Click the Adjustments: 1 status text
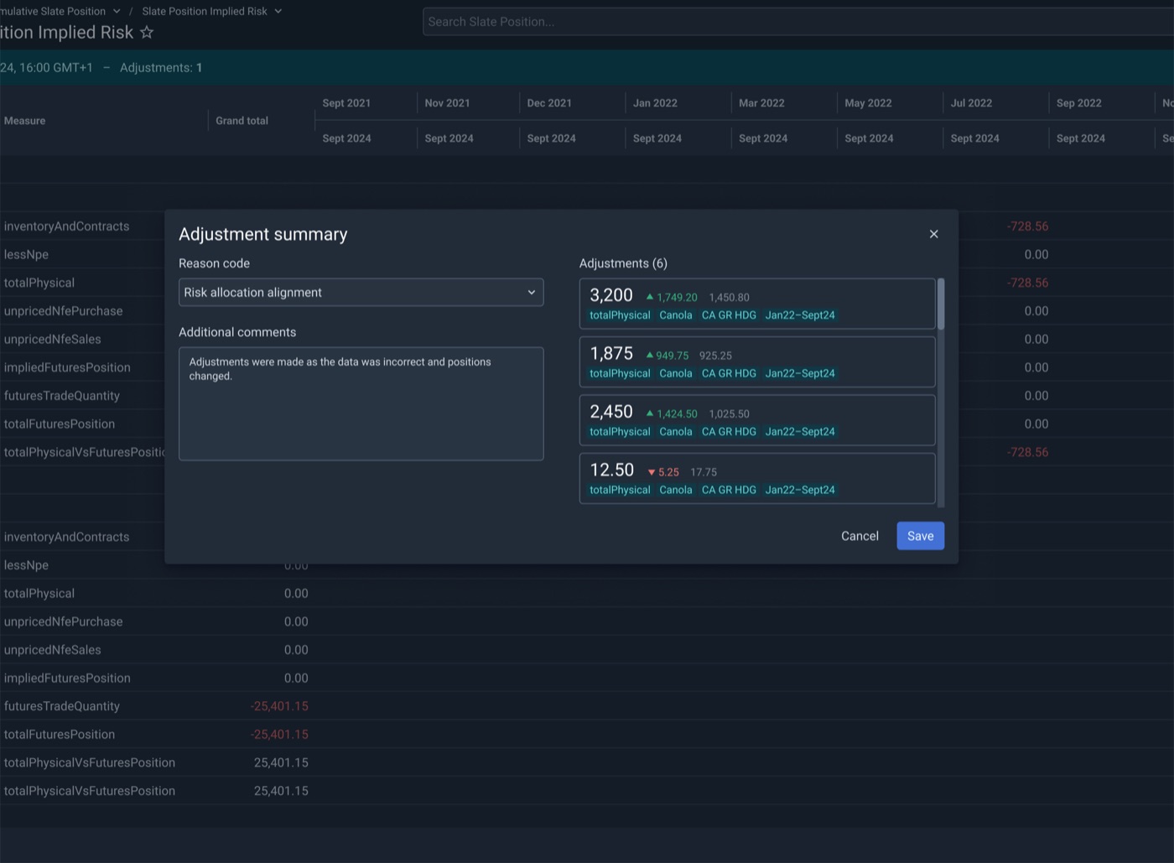 (161, 68)
